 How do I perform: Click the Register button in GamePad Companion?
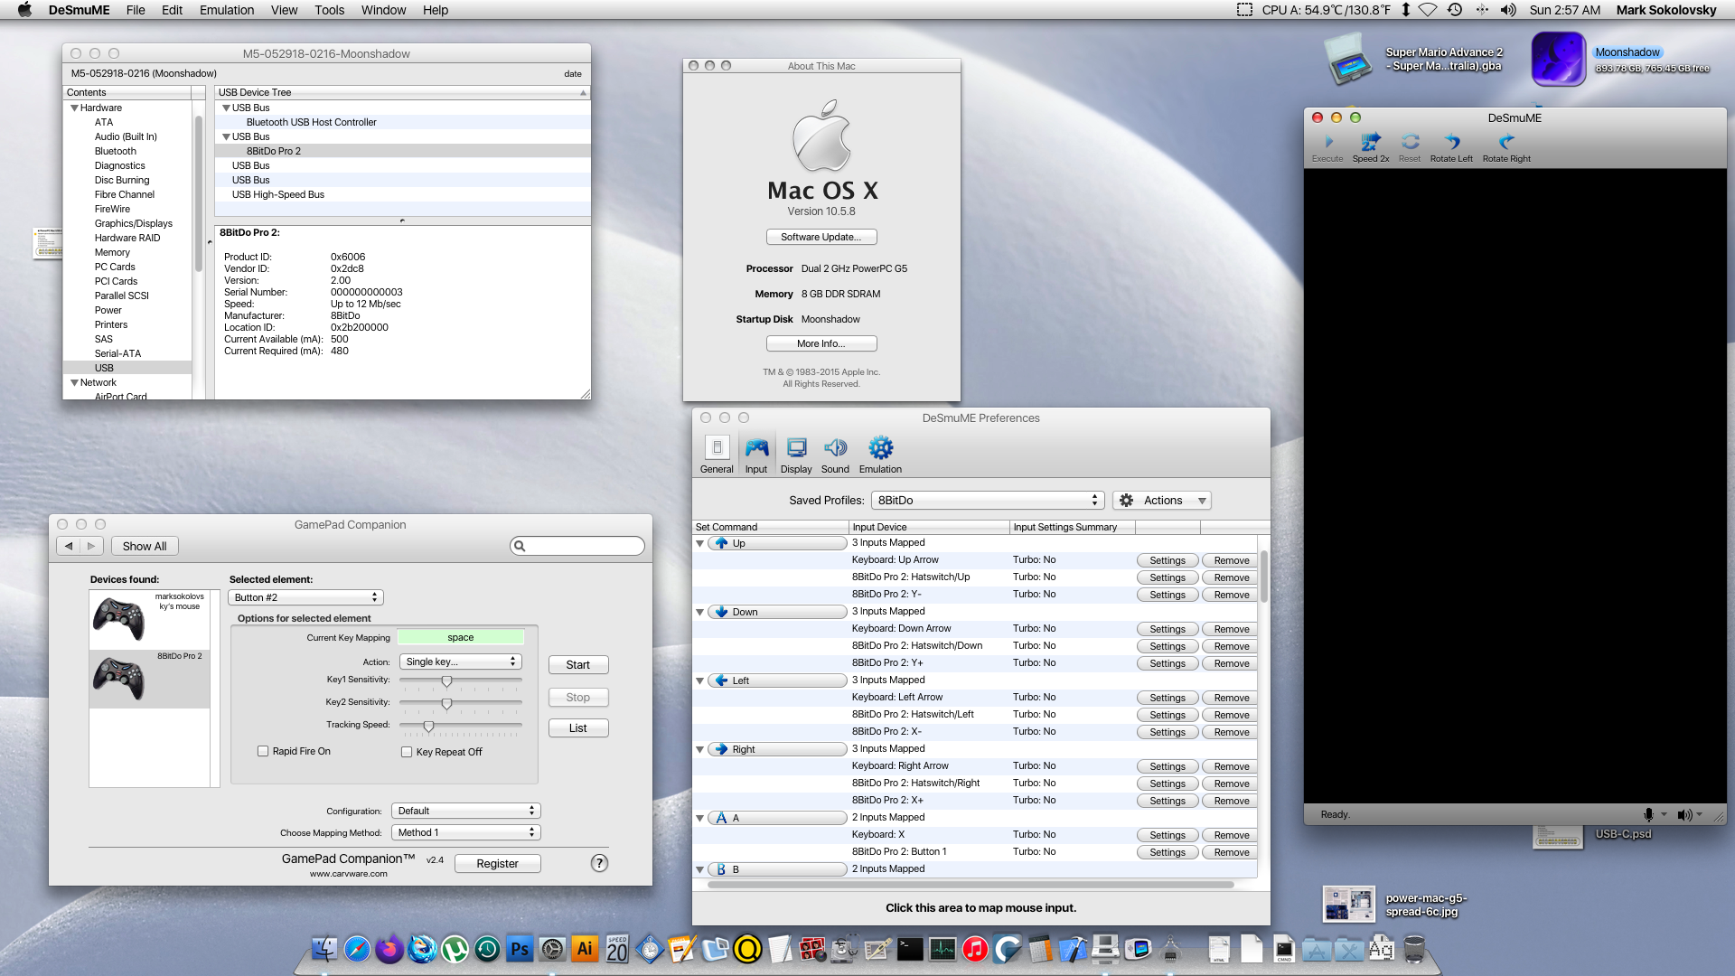click(x=497, y=863)
